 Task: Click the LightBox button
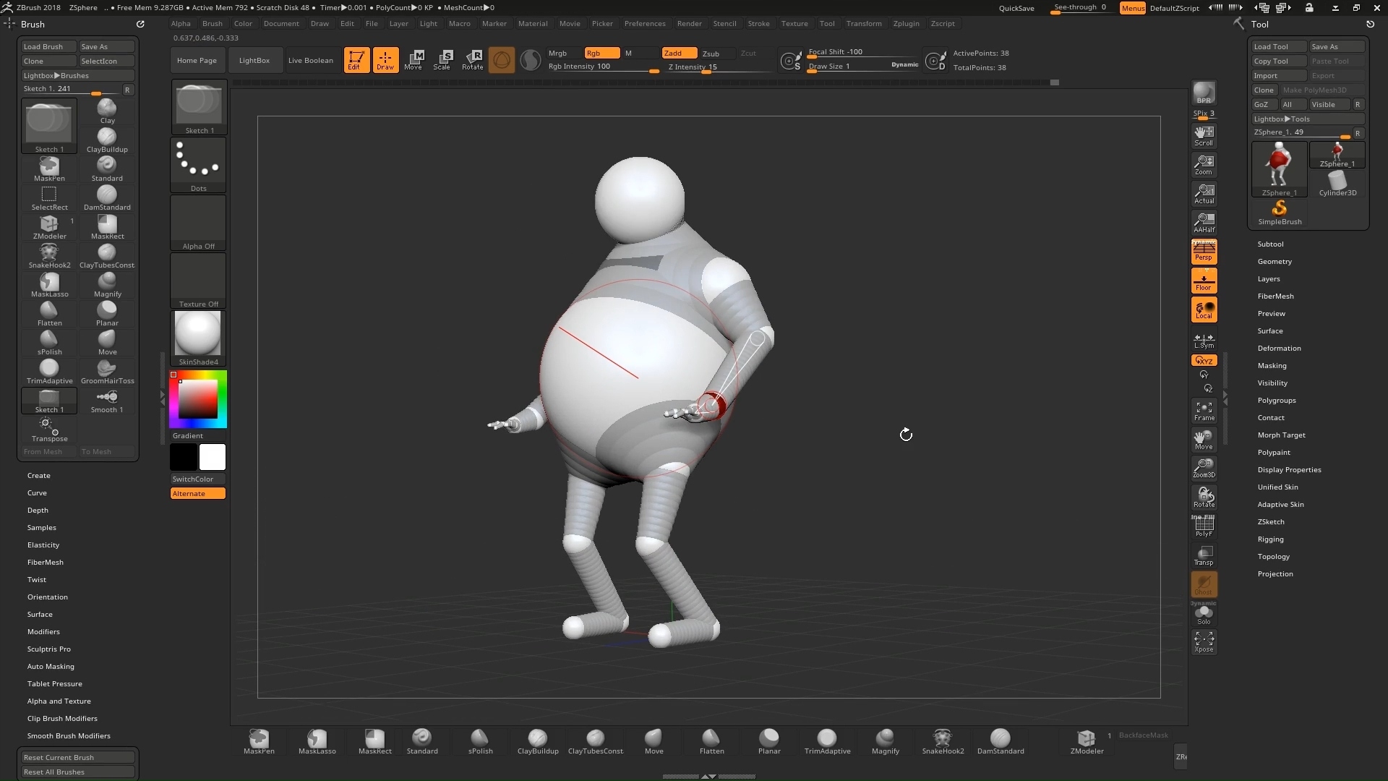254,61
